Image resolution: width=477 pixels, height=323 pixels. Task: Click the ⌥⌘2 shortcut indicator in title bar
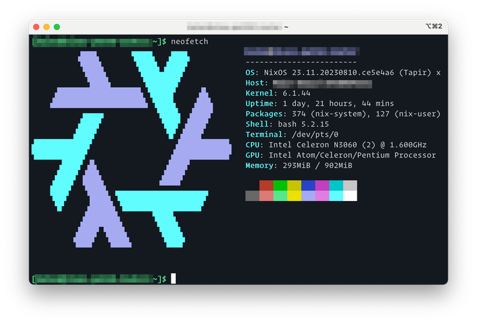434,26
